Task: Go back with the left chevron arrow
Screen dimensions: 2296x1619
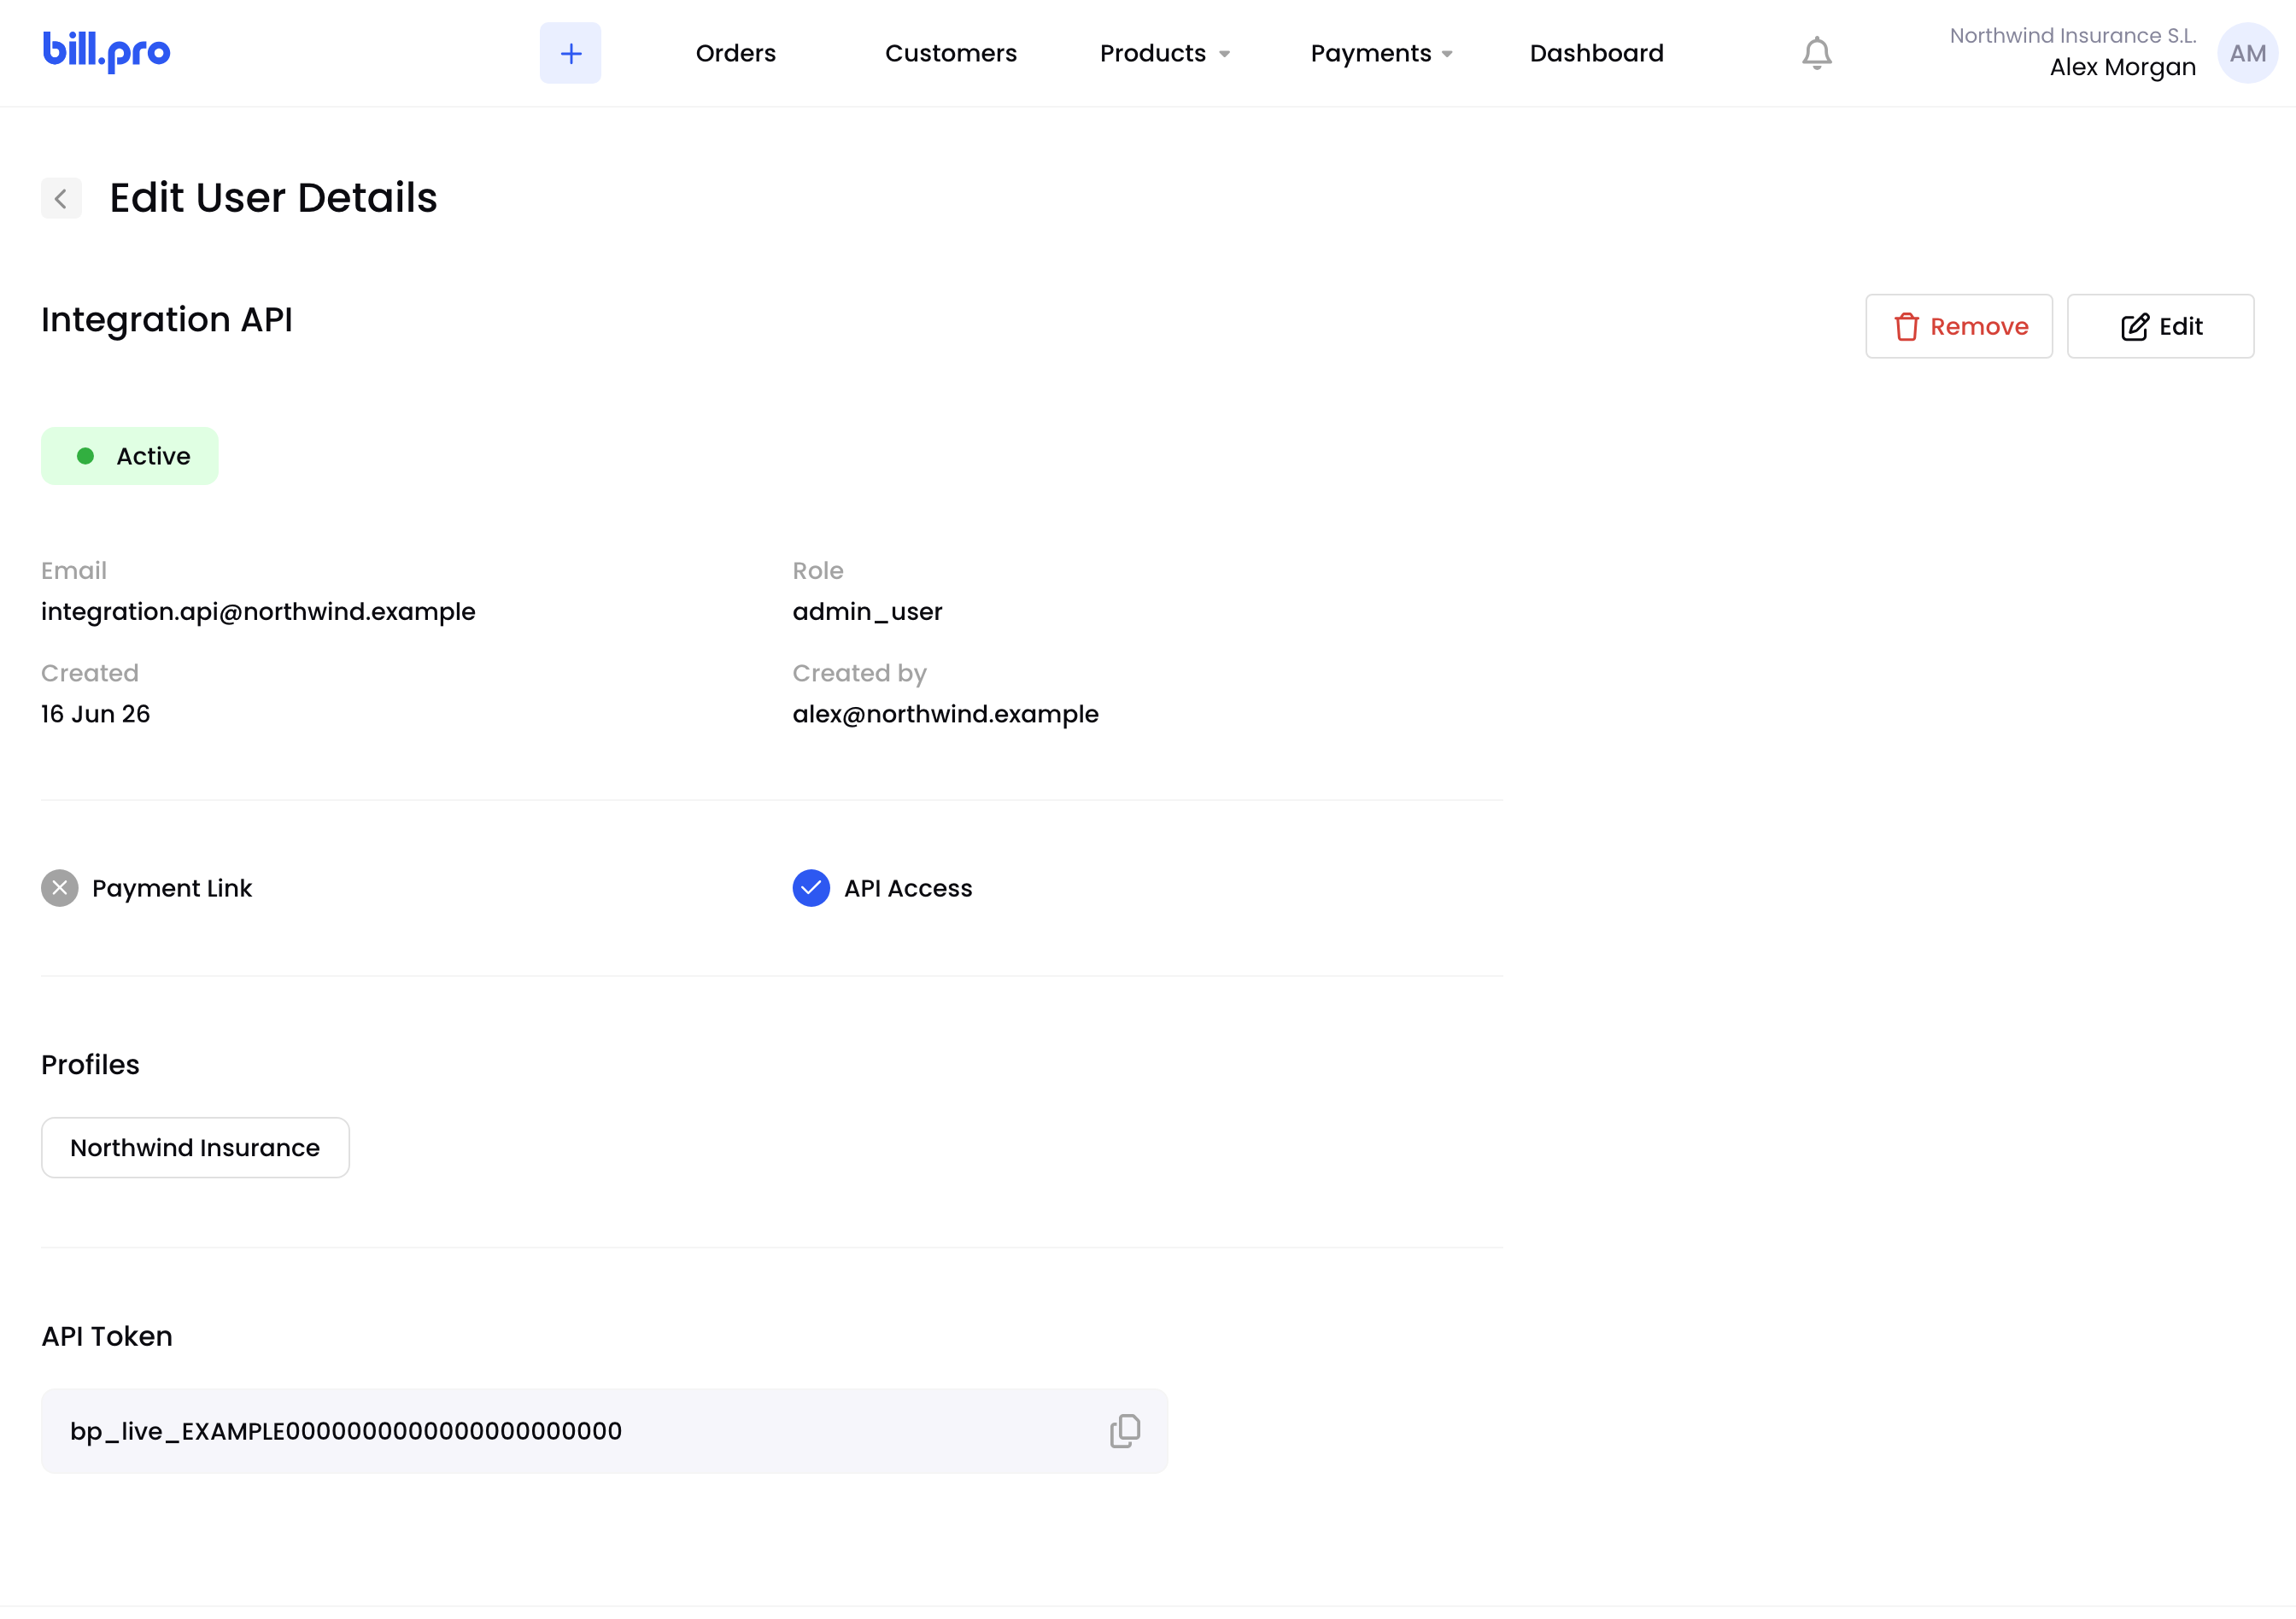Action: tap(61, 198)
